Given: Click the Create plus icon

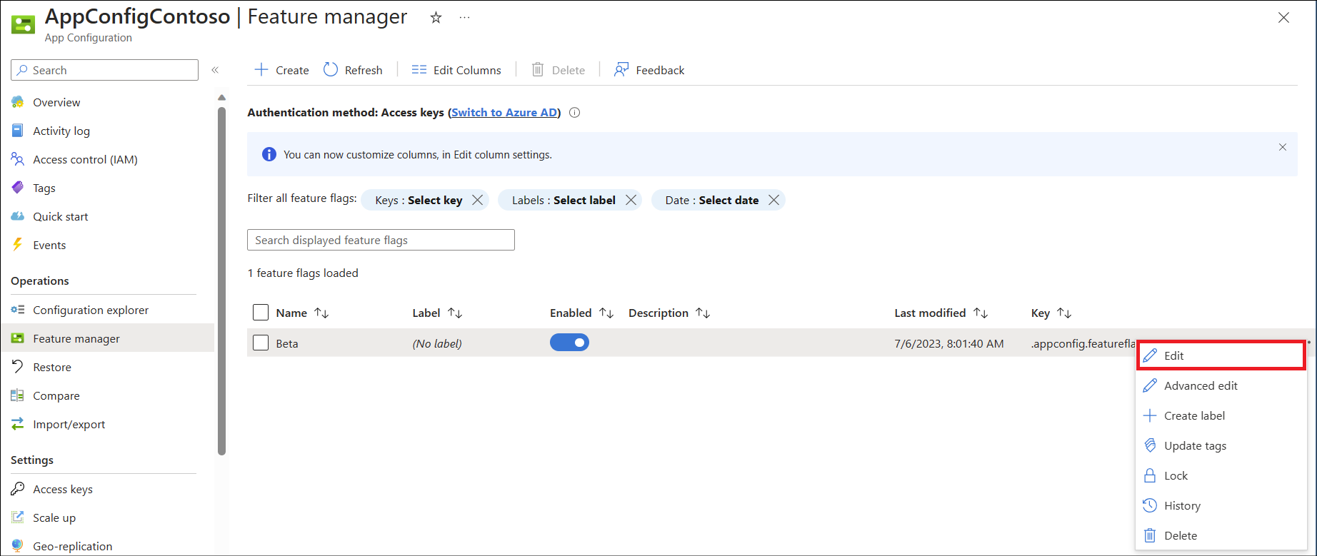Looking at the screenshot, I should 261,69.
